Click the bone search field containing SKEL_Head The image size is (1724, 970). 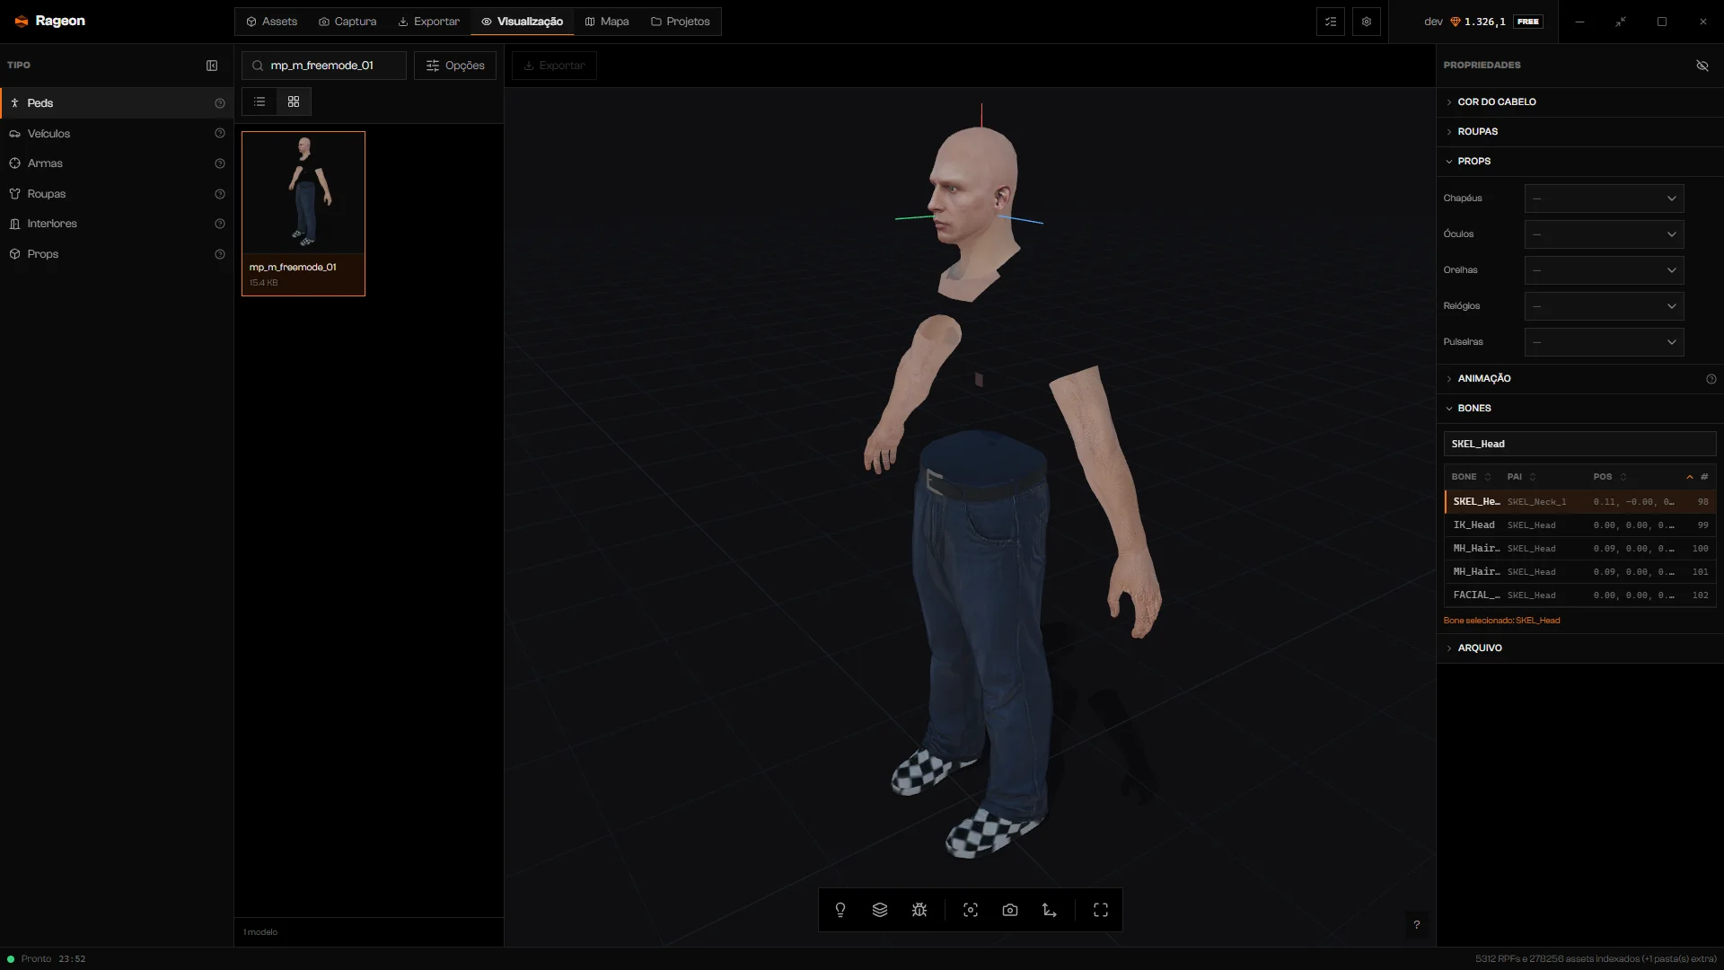(x=1579, y=444)
